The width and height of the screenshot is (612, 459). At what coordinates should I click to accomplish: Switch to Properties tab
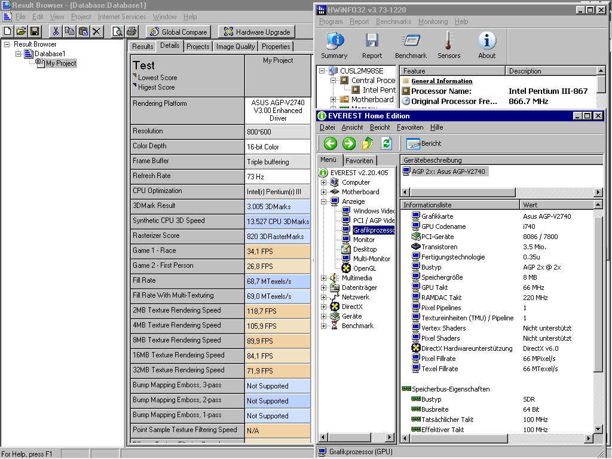point(276,47)
